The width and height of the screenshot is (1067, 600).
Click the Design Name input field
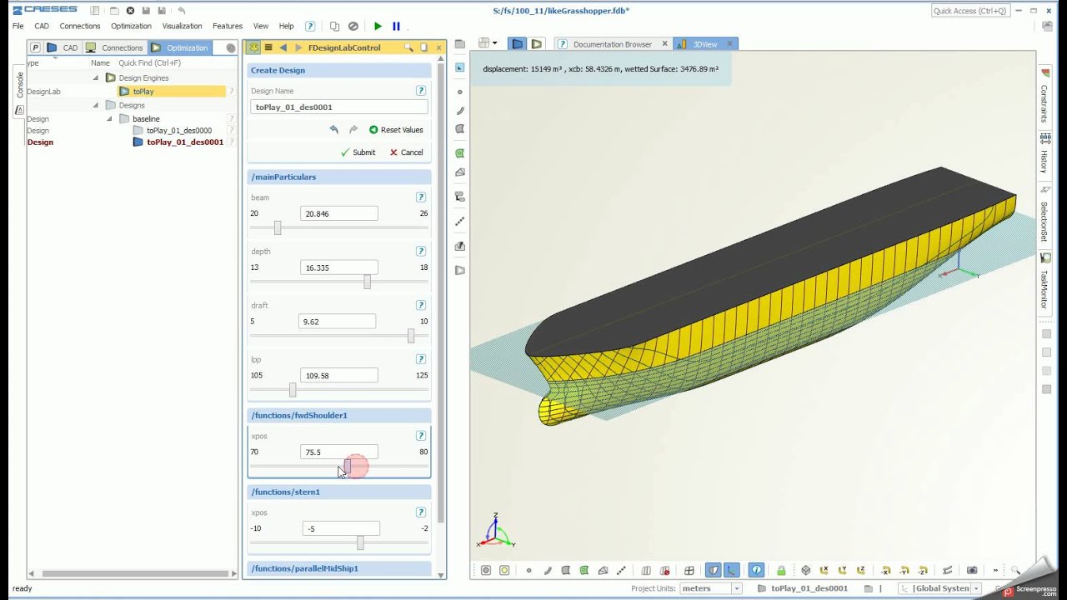[339, 107]
